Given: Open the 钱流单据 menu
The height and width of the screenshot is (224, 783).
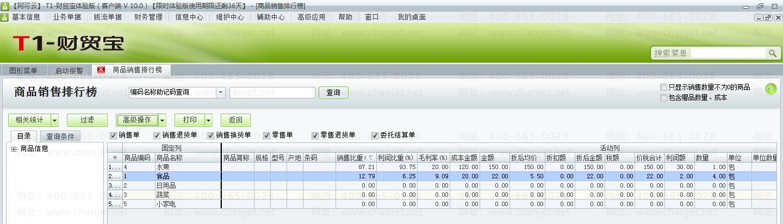Looking at the screenshot, I should click(108, 17).
